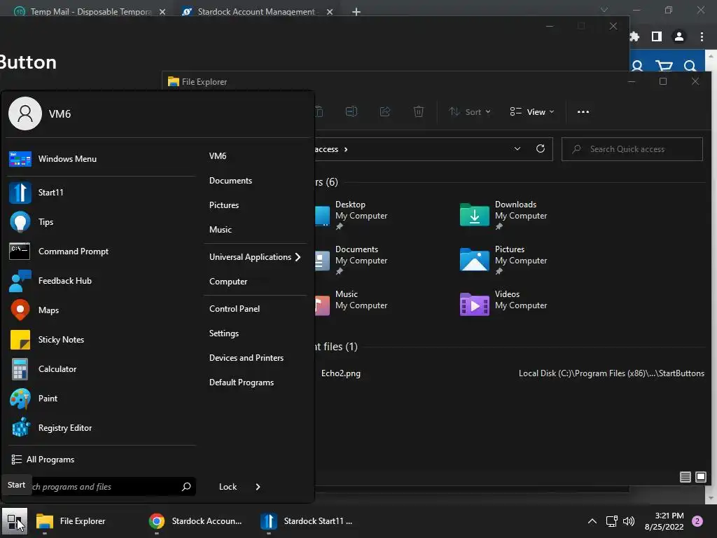Open Music from the Start menu right column
The width and height of the screenshot is (717, 538).
pos(221,230)
